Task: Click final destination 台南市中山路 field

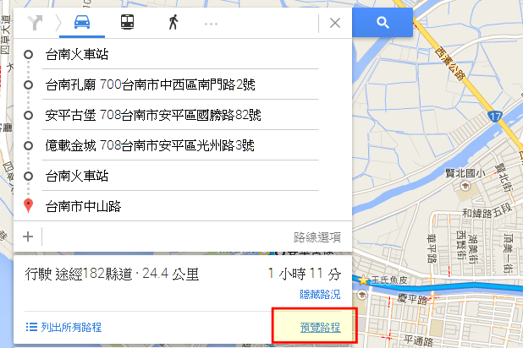Action: click(x=180, y=206)
